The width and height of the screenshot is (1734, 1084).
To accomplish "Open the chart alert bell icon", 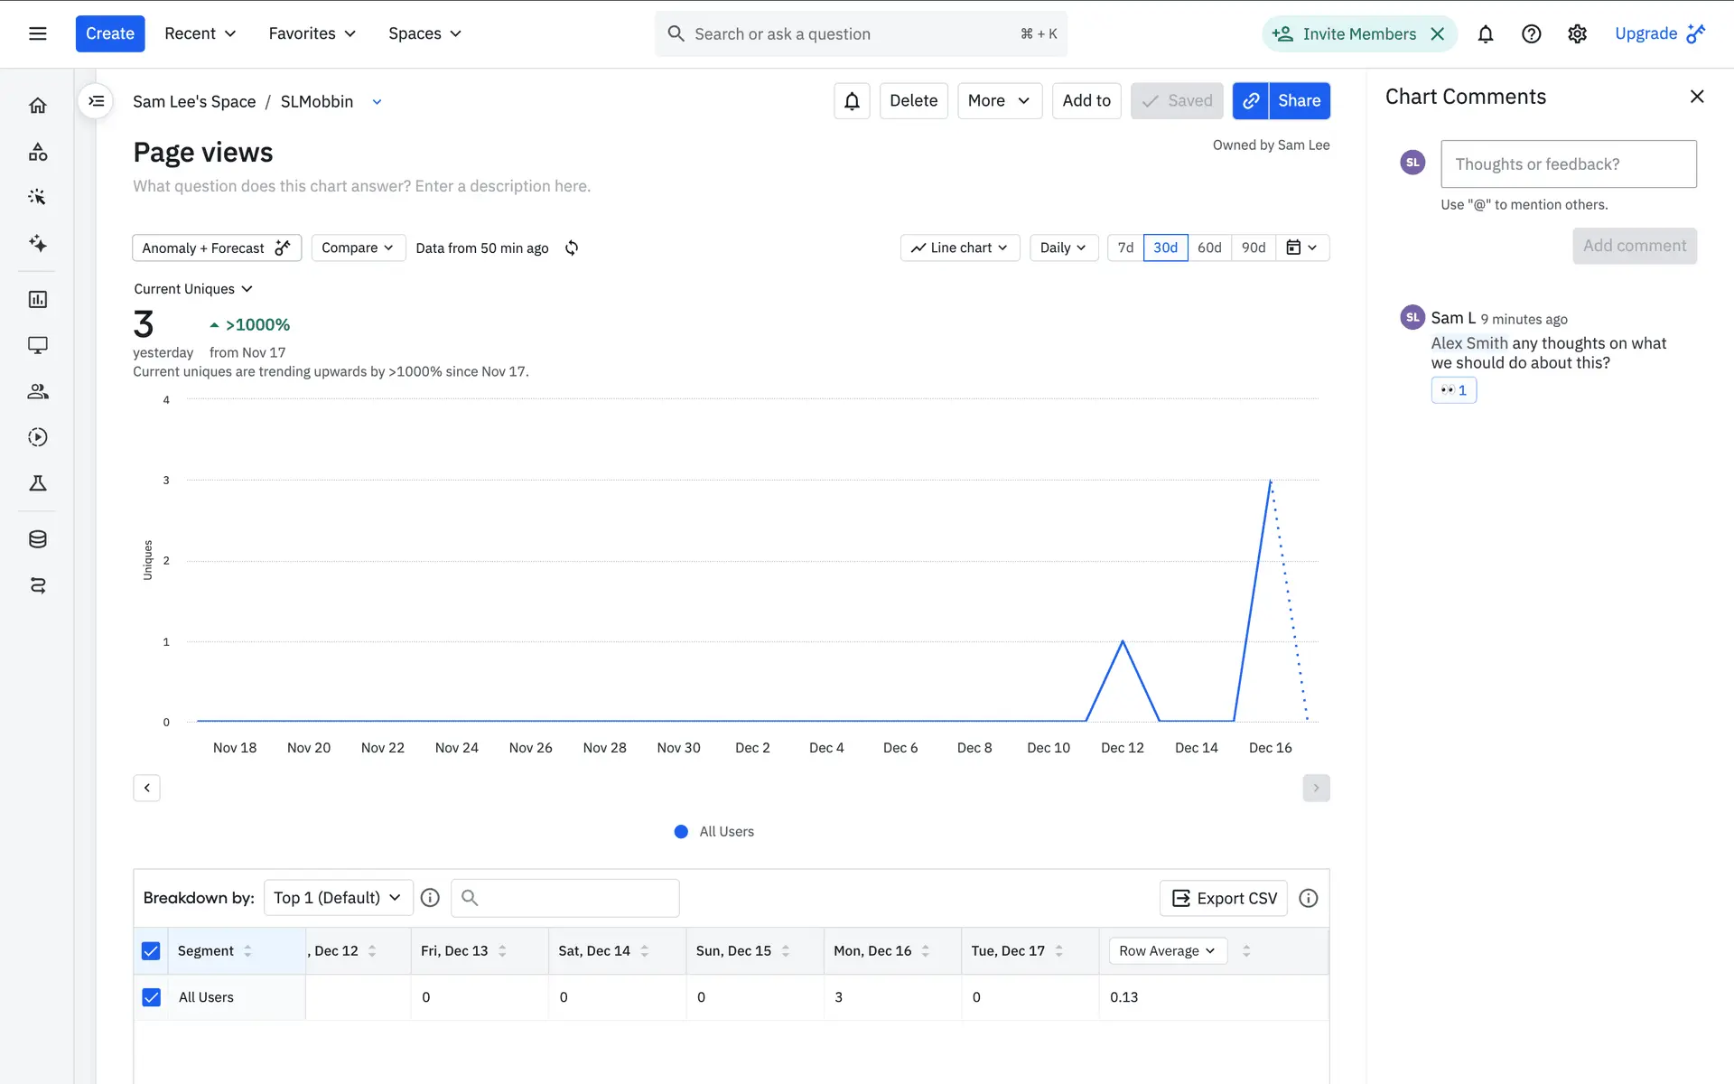I will 851,101.
